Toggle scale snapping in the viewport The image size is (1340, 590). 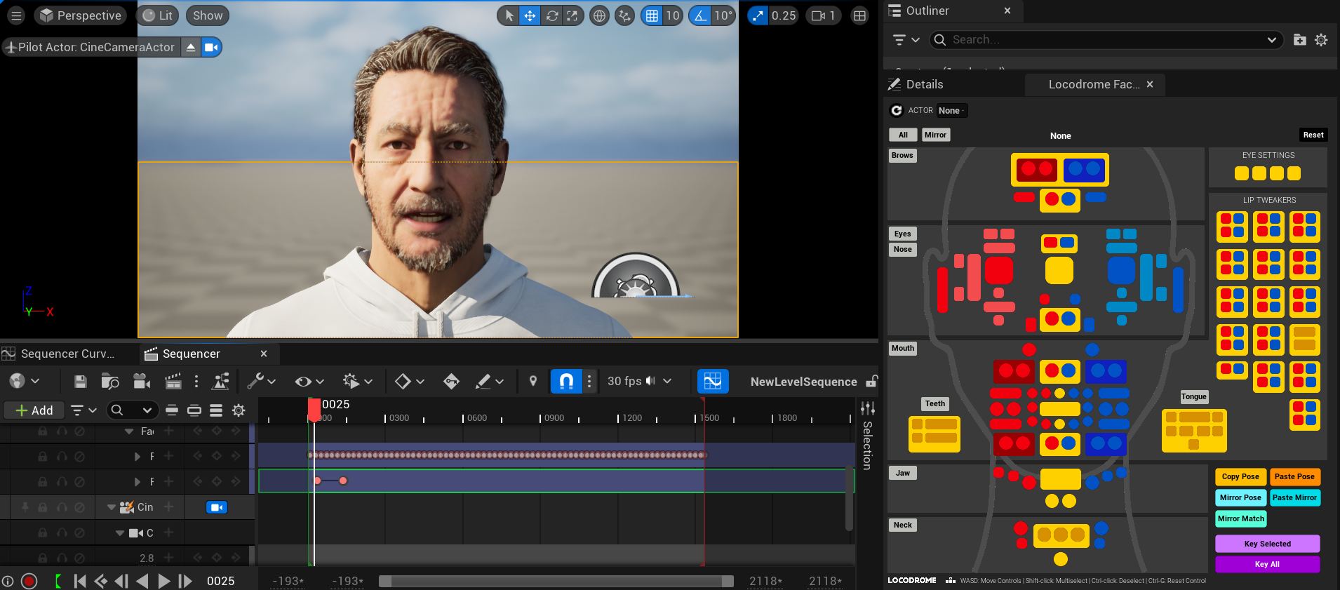758,15
